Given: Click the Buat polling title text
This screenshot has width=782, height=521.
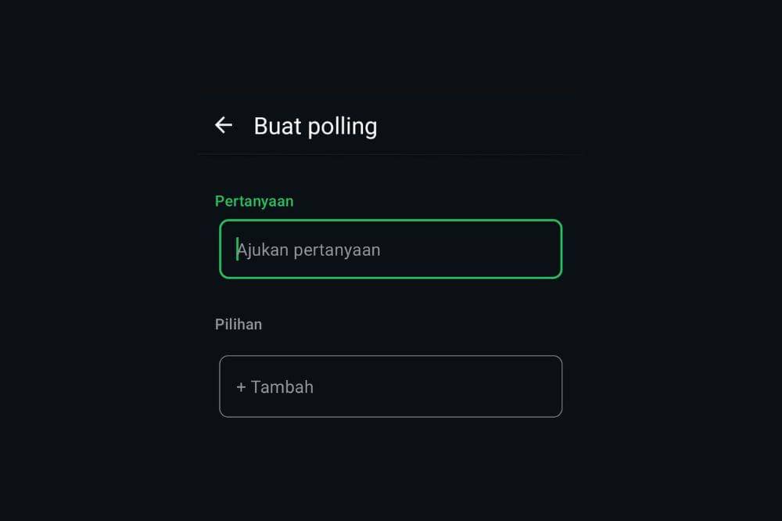Looking at the screenshot, I should [314, 125].
